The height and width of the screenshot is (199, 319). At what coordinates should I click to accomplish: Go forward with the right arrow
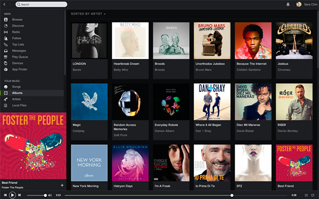coord(10,4)
